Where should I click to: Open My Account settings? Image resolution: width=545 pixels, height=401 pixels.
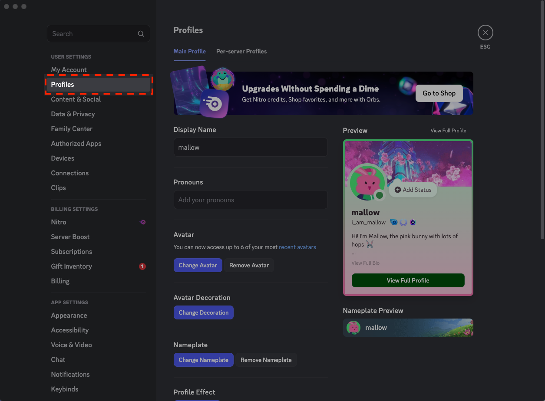point(69,69)
